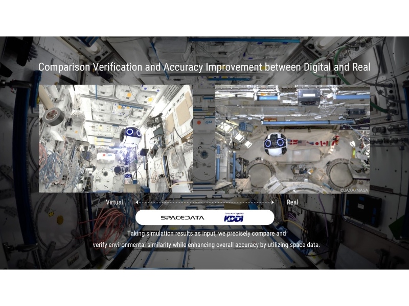409x306 pixels.
Task: Click the small robot at the Virtual image bottom
Action: pyautogui.click(x=127, y=176)
